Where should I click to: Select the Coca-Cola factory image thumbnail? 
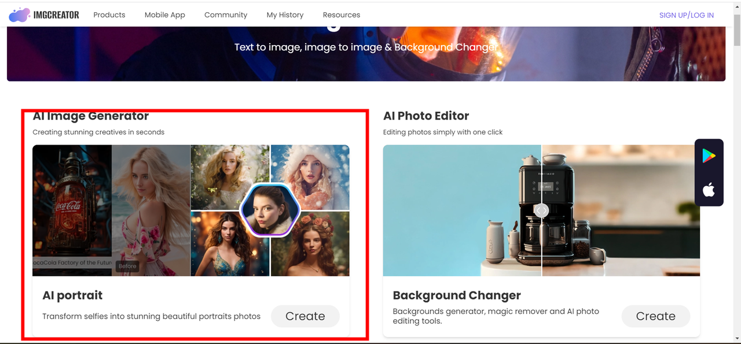tap(72, 210)
